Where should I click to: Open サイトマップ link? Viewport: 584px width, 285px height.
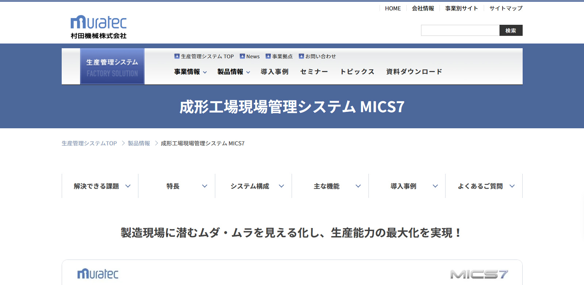coord(506,8)
